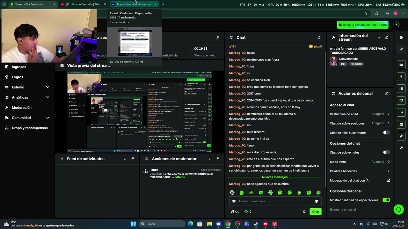Pop out the session stats panel
Viewport: 408px width, 229px height.
(x=217, y=38)
